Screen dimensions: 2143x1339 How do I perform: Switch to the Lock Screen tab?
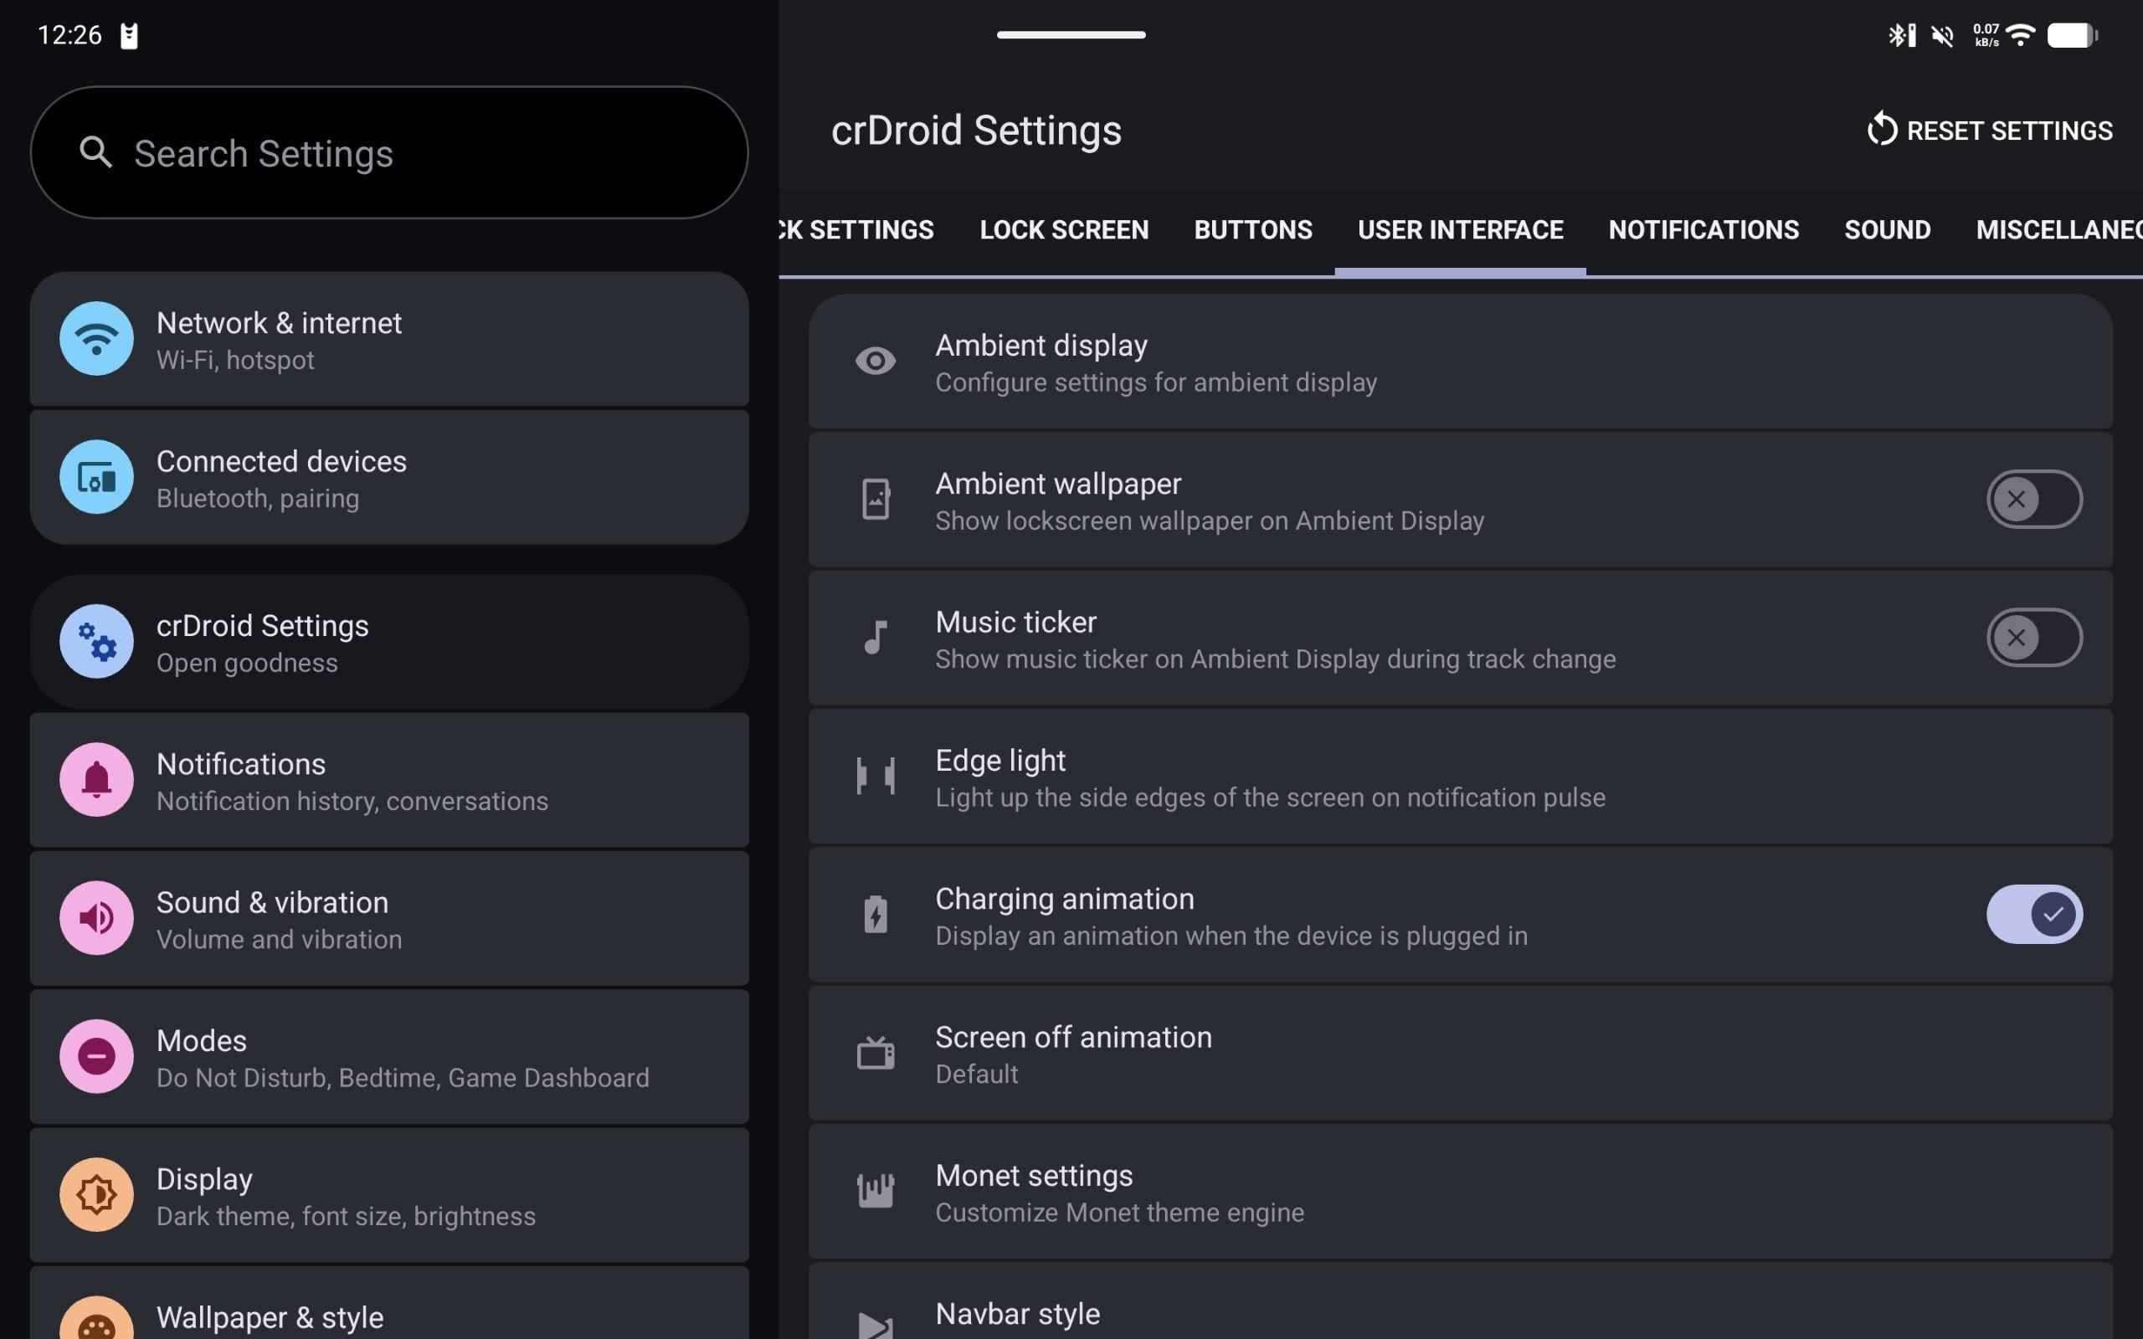tap(1063, 230)
